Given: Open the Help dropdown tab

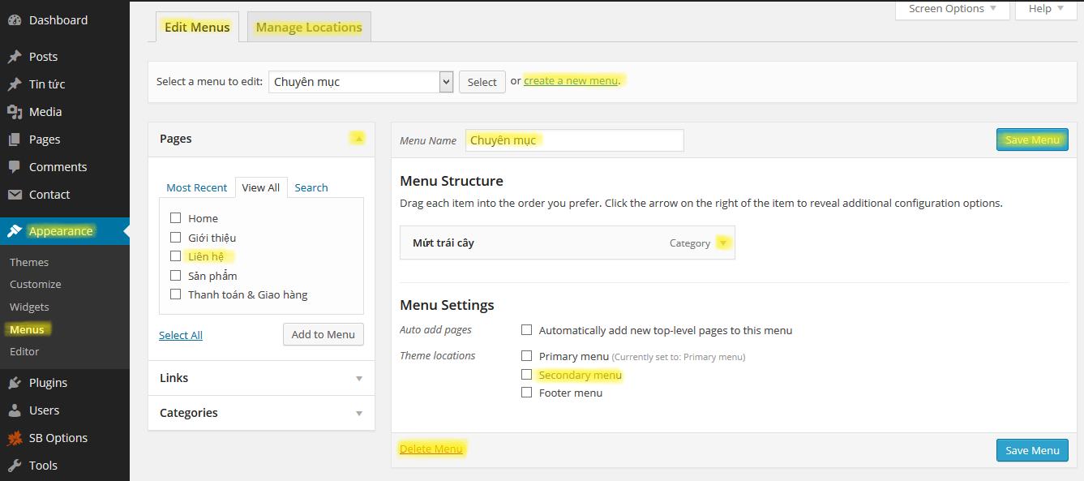Looking at the screenshot, I should click(x=1045, y=9).
